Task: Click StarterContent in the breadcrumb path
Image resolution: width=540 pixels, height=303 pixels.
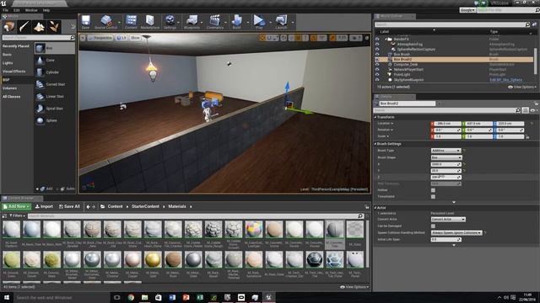Action: point(145,206)
